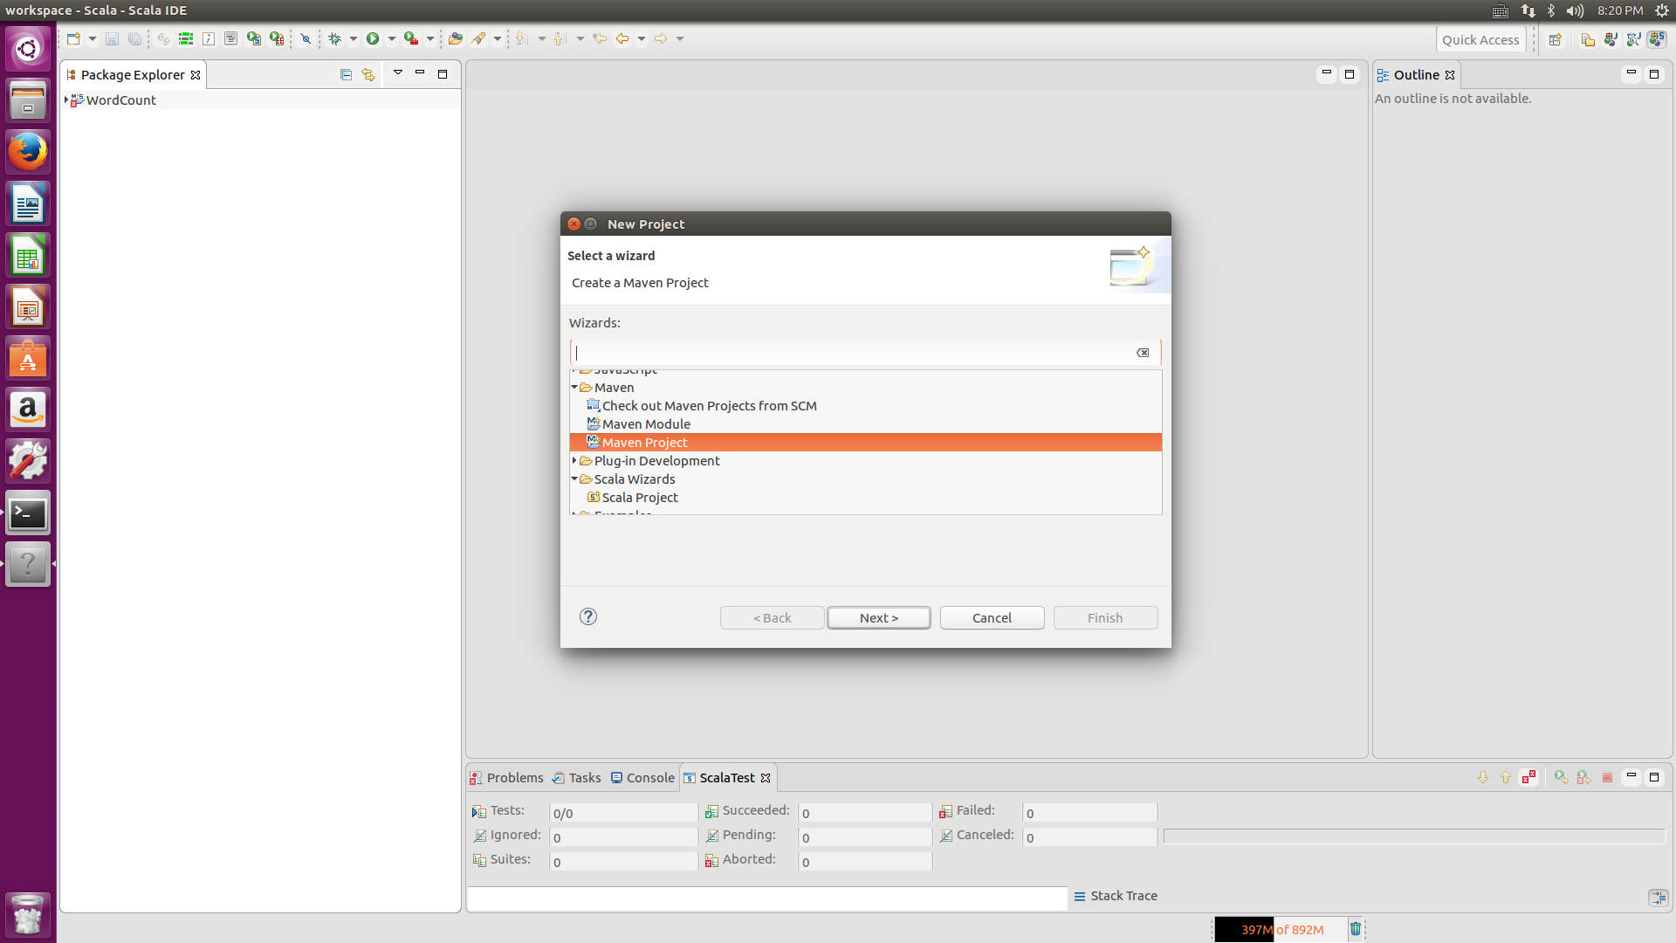Toggle Show Failures Only in ScalaTest view
The height and width of the screenshot is (943, 1676).
[1528, 776]
